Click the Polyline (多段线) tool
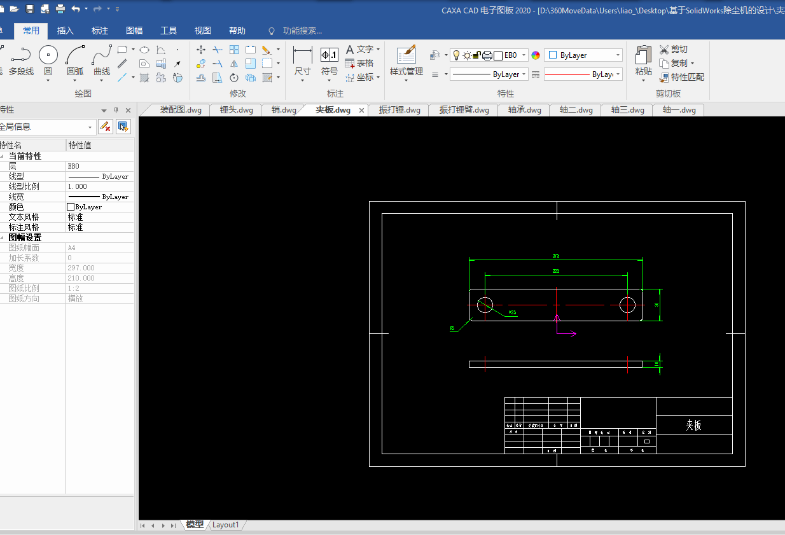 21,56
